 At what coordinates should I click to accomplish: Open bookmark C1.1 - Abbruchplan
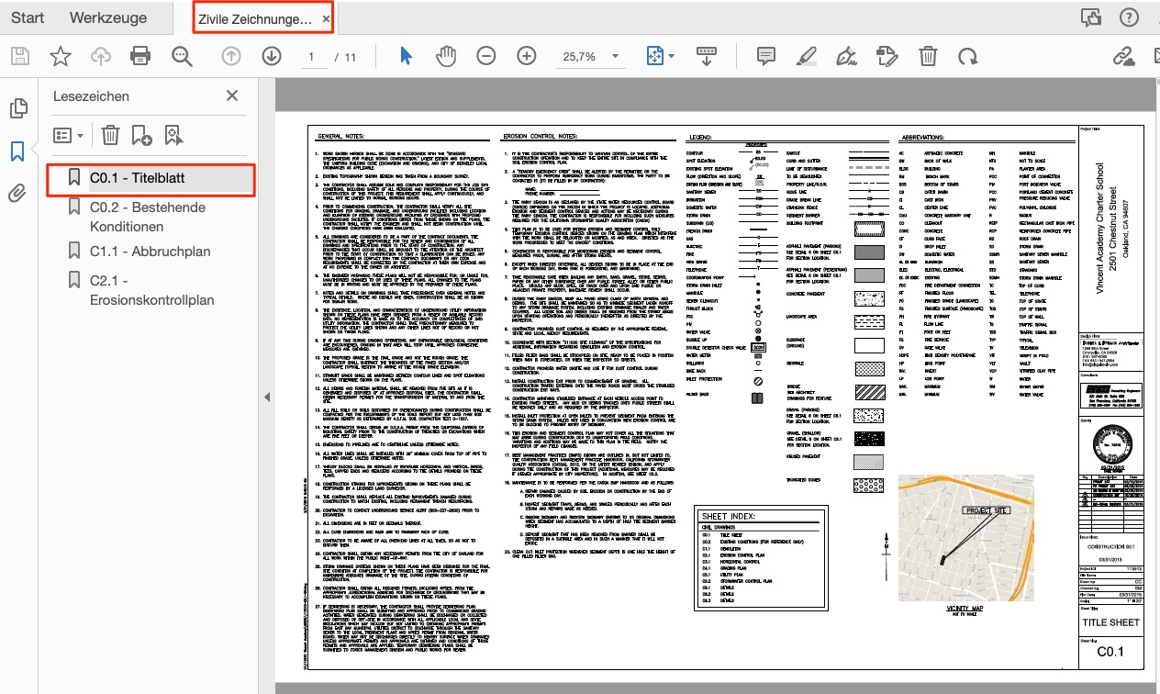click(151, 251)
